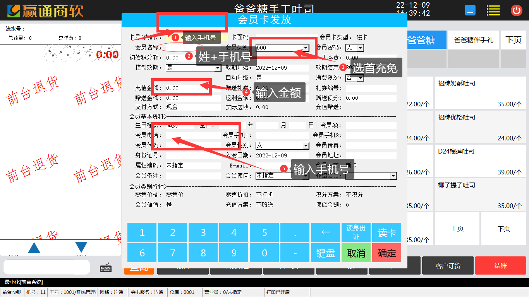Click the search input box beside the keyboard icon
Image resolution: width=529 pixels, height=297 pixels.
click(46, 267)
